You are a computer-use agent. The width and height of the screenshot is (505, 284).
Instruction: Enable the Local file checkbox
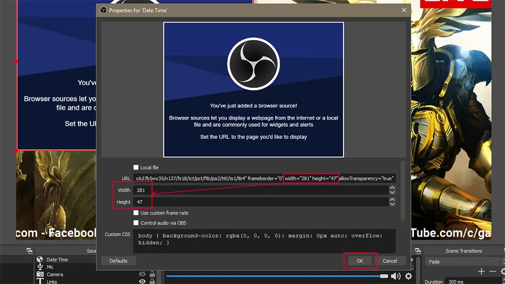coord(136,167)
